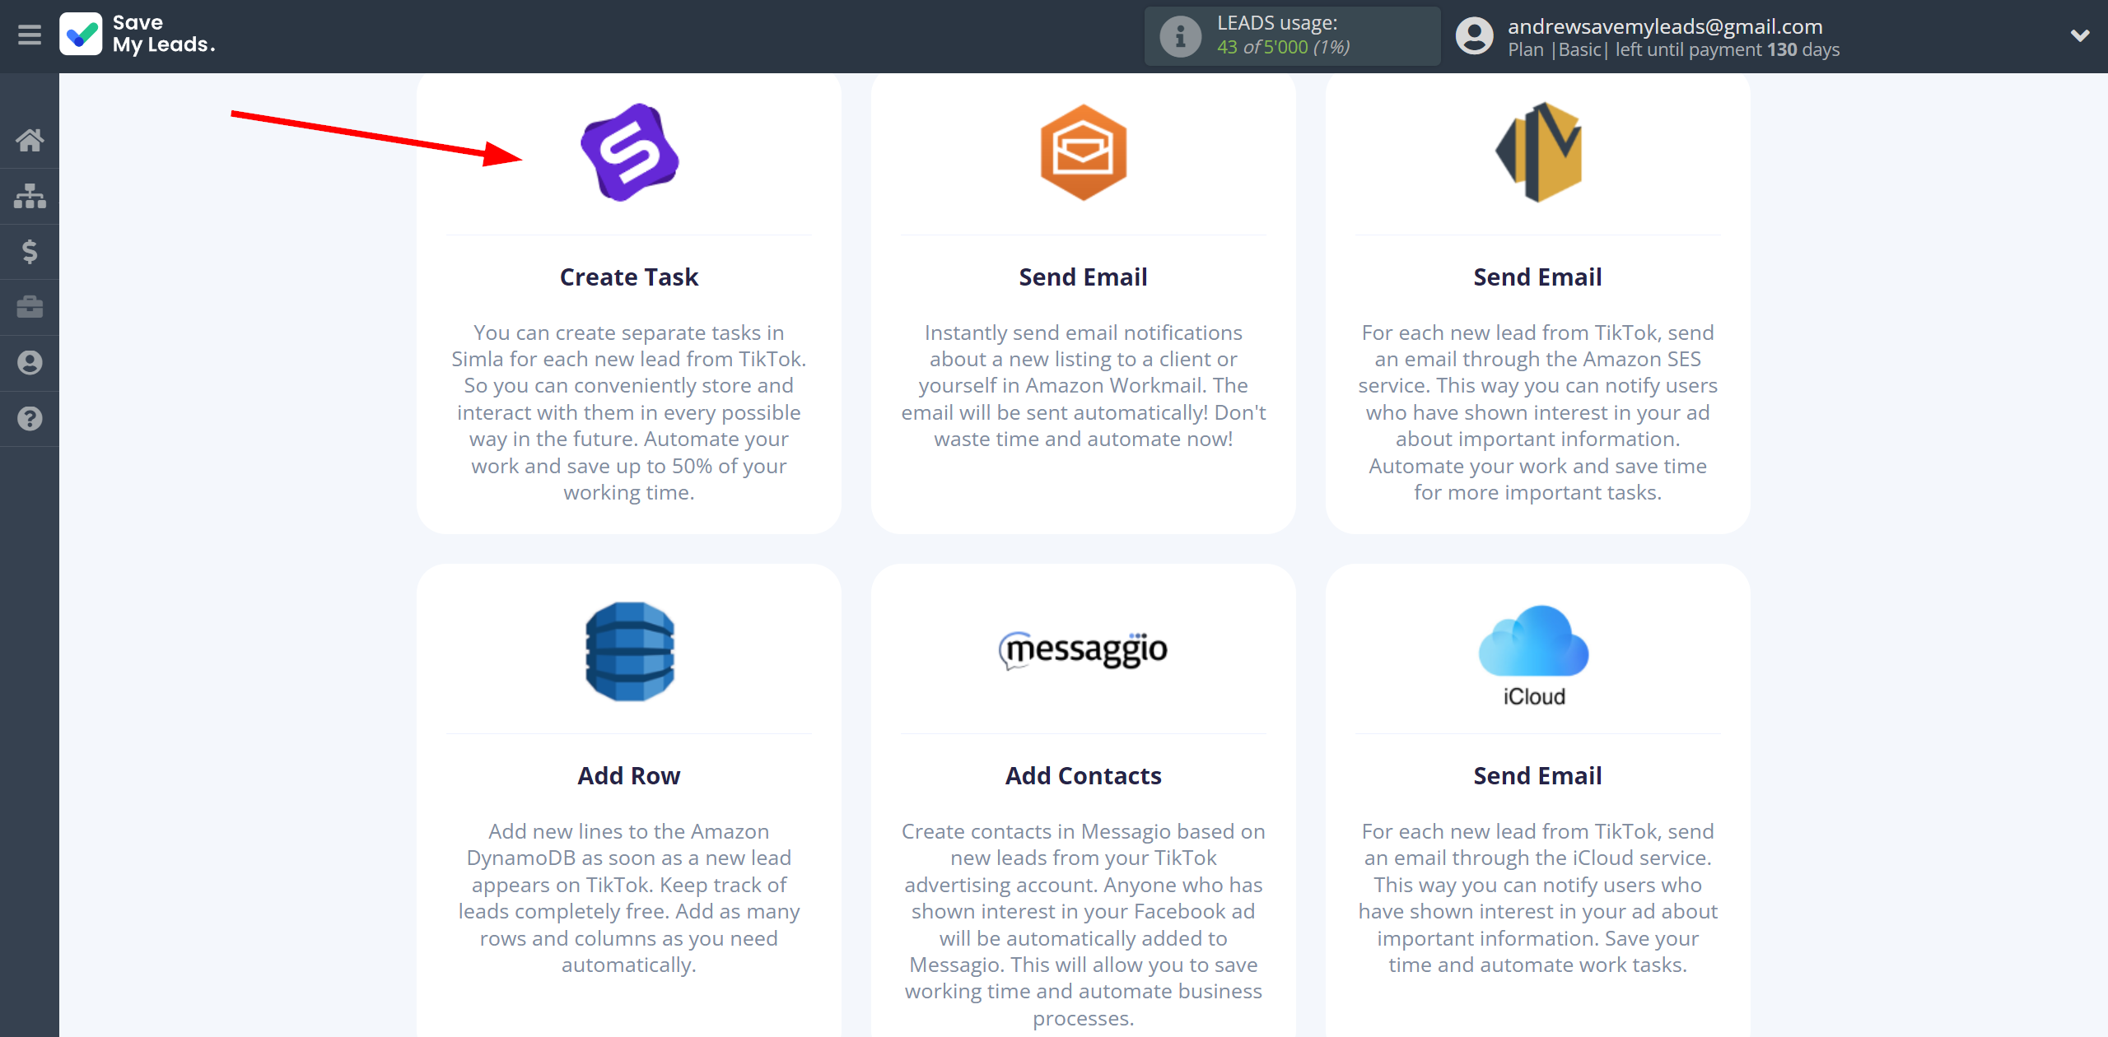2108x1037 pixels.
Task: Click the DynamoDB Add Row description
Action: [629, 898]
